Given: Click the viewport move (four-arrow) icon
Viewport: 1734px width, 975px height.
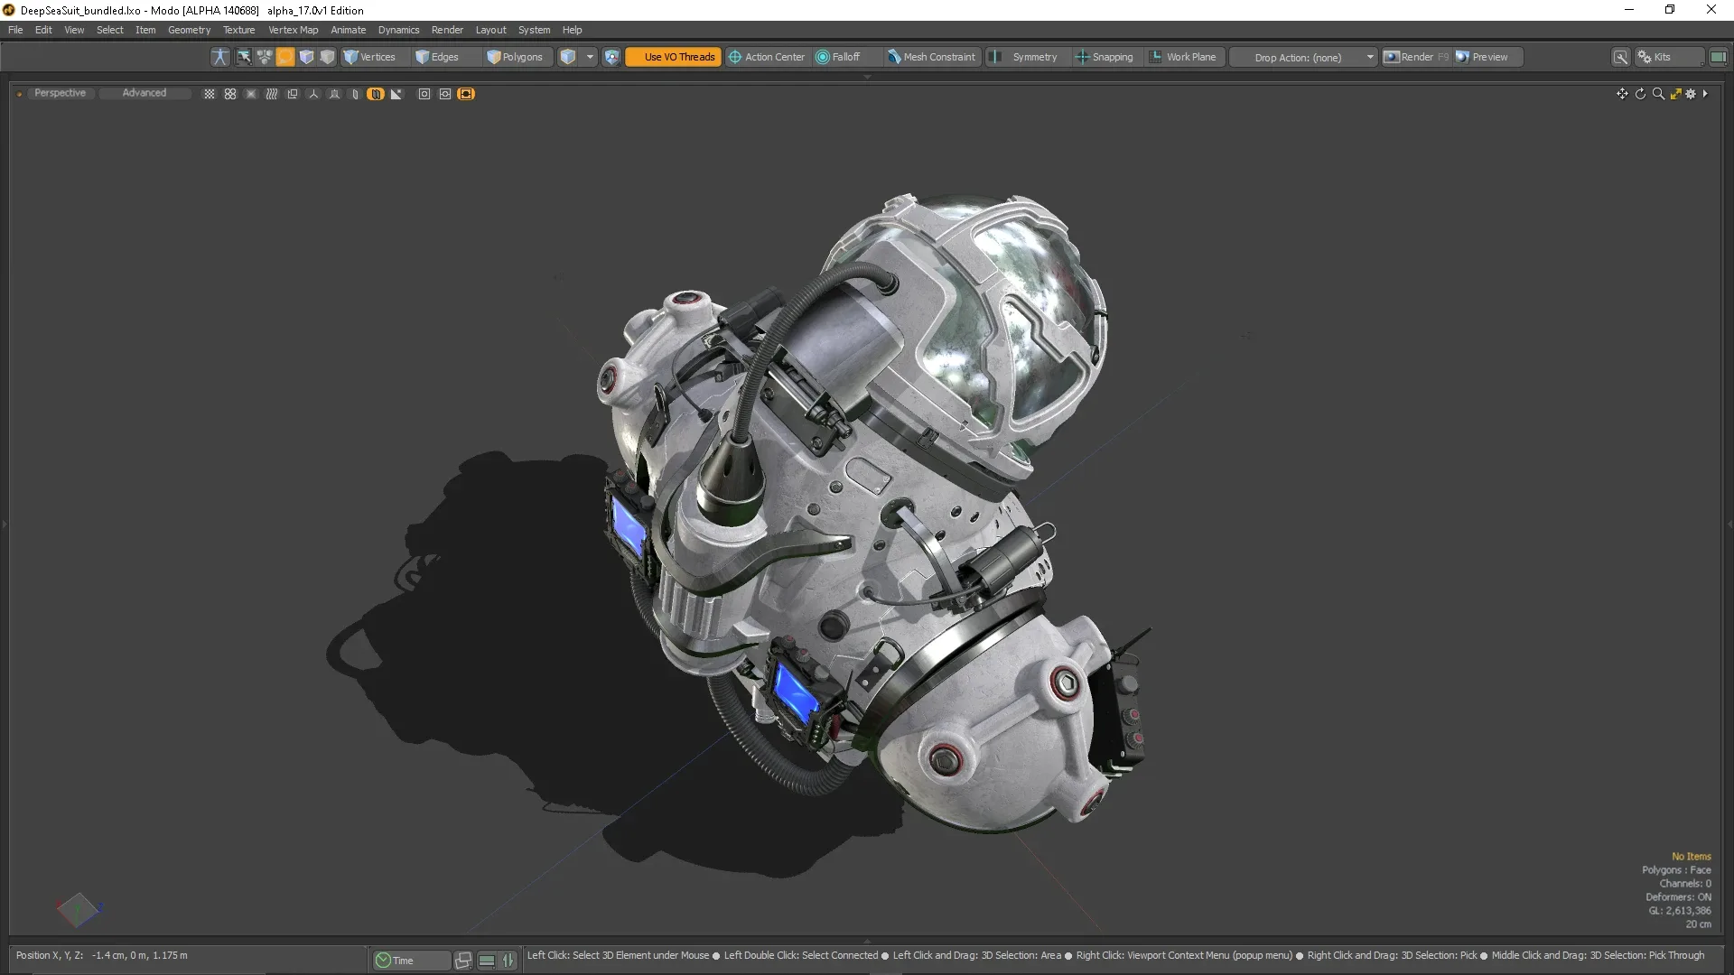Looking at the screenshot, I should (x=1622, y=94).
